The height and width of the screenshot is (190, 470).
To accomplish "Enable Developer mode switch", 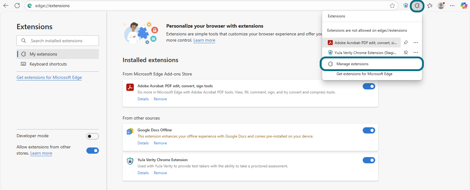I will (x=92, y=136).
